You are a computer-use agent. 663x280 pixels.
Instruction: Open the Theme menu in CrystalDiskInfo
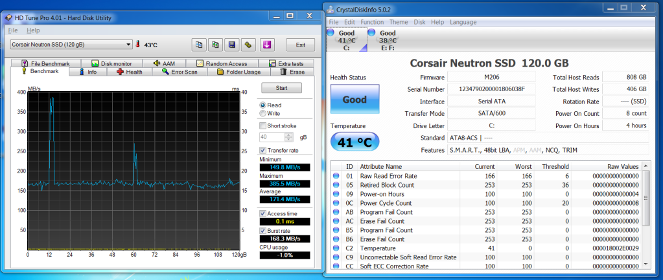tap(399, 22)
